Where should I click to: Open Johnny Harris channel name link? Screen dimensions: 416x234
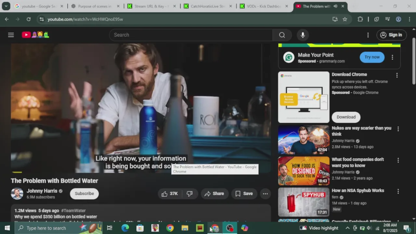(x=42, y=191)
